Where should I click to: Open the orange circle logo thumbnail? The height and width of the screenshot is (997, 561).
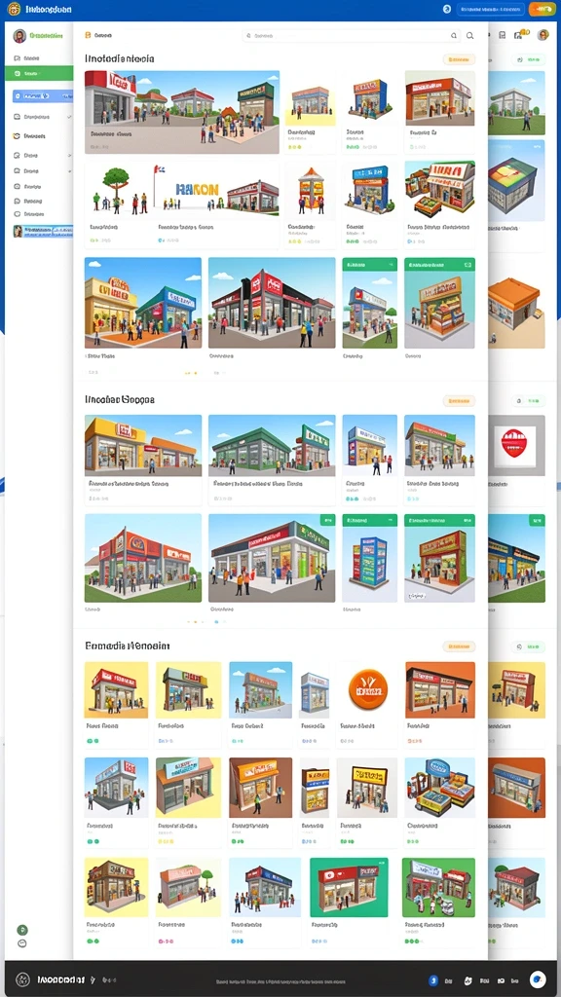[x=368, y=690]
